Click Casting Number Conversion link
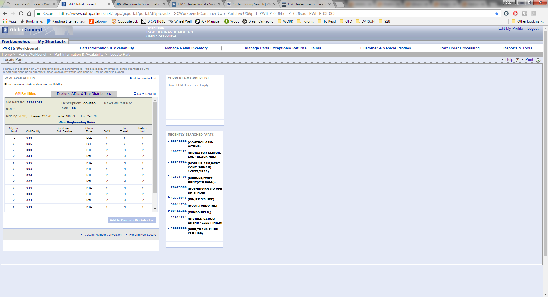The width and height of the screenshot is (548, 297). [x=103, y=235]
